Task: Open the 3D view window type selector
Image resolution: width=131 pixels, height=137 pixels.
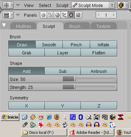Action: point(8,5)
